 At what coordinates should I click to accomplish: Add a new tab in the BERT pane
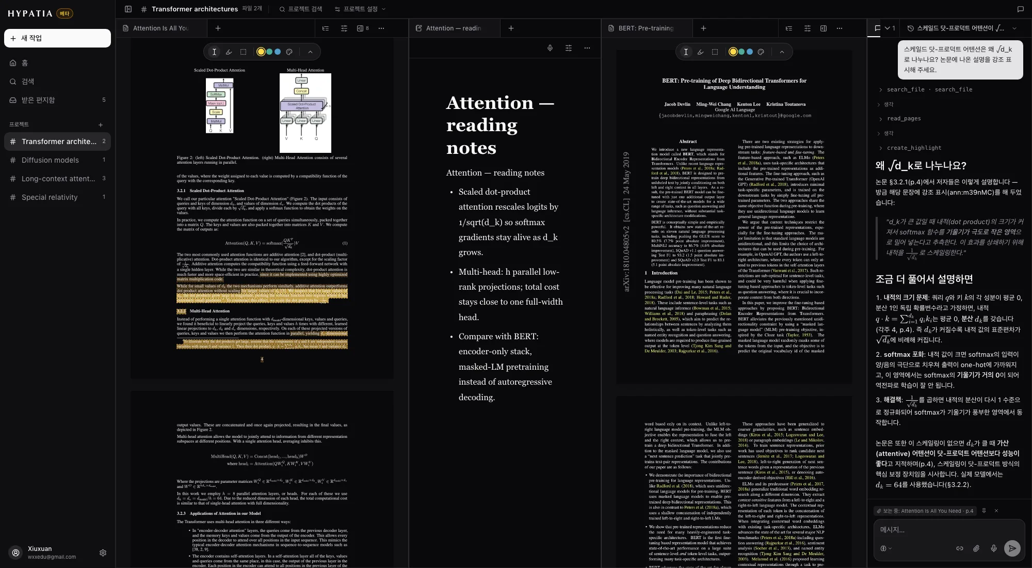click(703, 28)
